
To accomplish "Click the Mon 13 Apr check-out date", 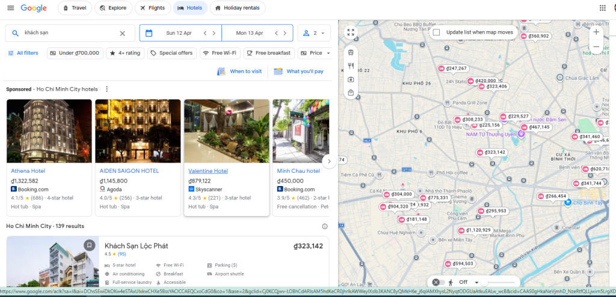I will point(250,34).
